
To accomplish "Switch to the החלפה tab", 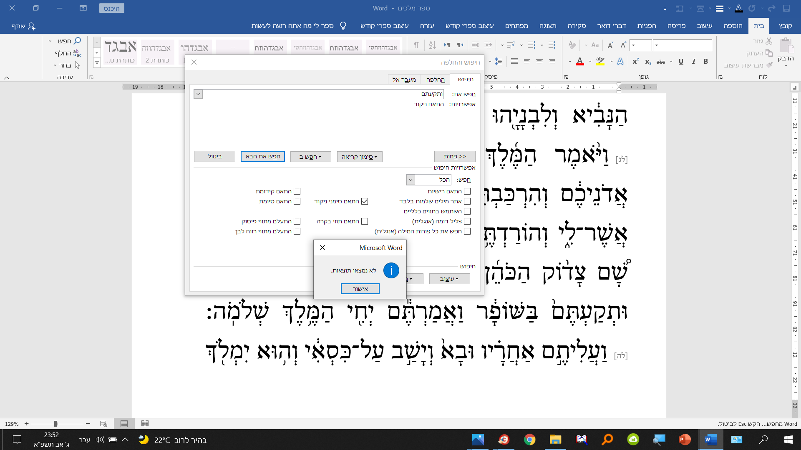I will (435, 79).
